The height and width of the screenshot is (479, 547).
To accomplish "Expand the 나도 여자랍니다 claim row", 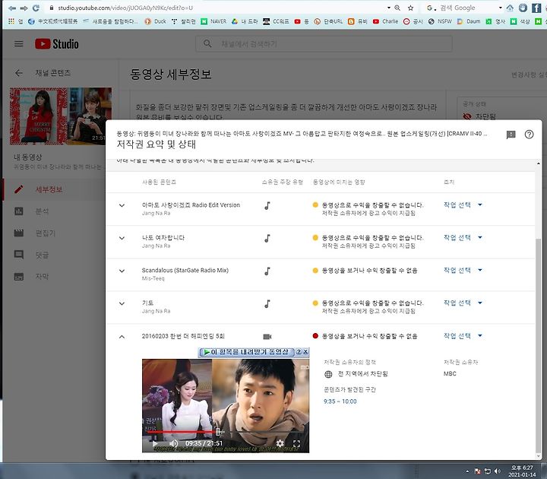I will click(x=122, y=238).
